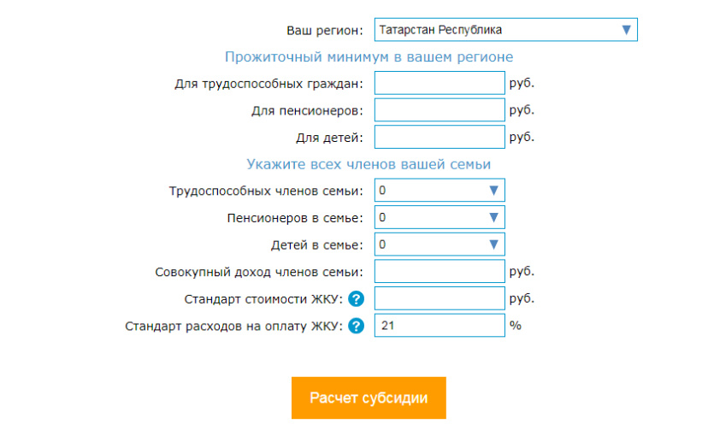Click the Прожиточный минимум в вашем регионе heading
This screenshot has height=430, width=708.
click(x=369, y=57)
